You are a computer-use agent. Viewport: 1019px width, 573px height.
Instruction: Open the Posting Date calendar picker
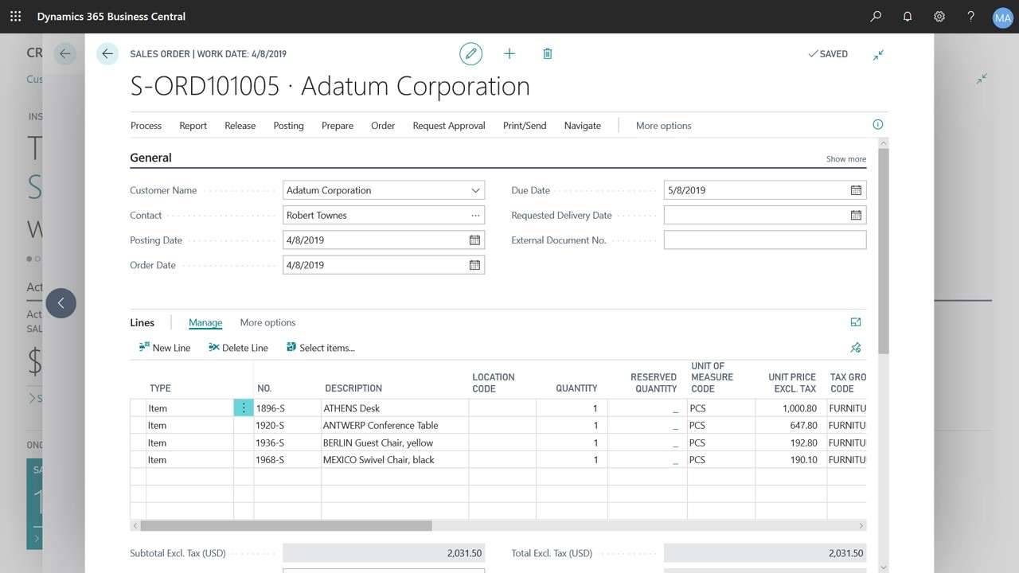474,240
